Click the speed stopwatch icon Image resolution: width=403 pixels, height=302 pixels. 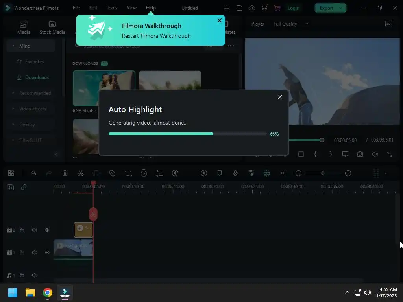144,173
